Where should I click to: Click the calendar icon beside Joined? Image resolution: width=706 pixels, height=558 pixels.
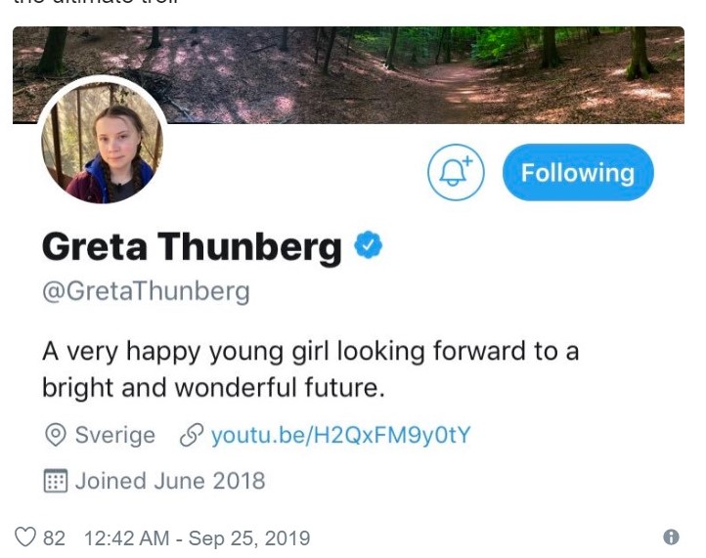(56, 481)
